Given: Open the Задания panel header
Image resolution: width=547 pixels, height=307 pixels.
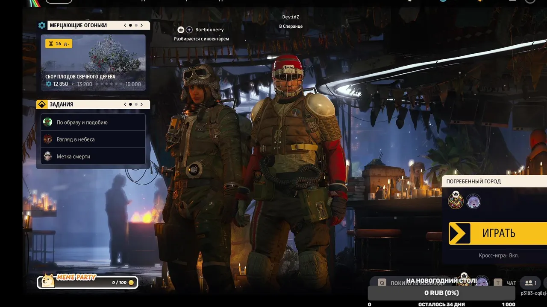Looking at the screenshot, I should (x=93, y=104).
